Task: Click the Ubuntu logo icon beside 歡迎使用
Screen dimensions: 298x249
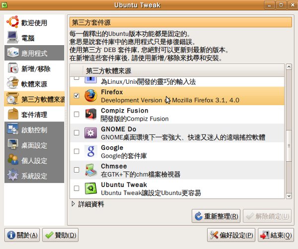Action: point(12,22)
